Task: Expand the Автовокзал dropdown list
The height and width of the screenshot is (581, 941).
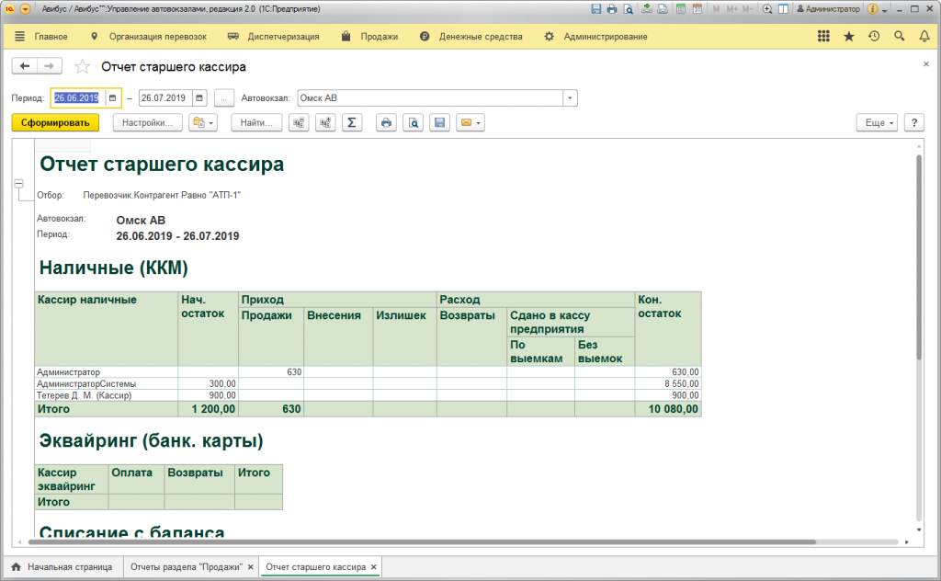Action: point(570,97)
